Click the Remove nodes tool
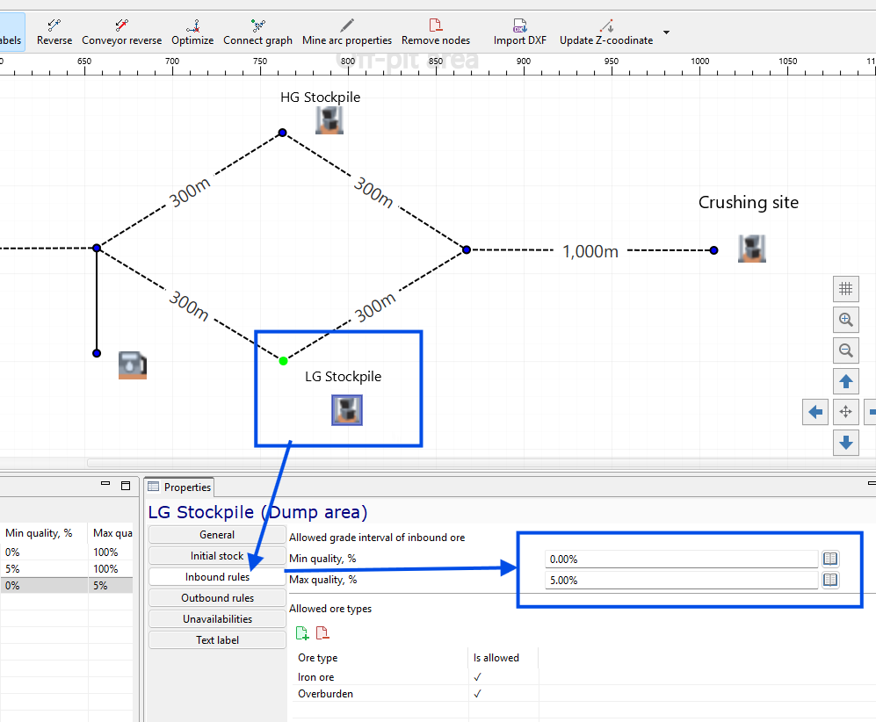 click(436, 32)
